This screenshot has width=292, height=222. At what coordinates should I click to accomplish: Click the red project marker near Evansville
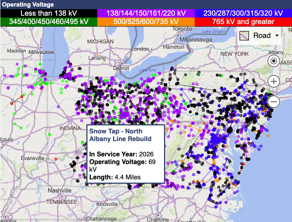pos(56,159)
